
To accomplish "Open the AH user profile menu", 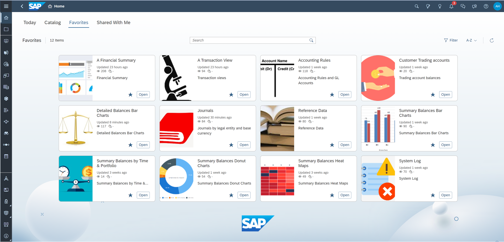I will 498,6.
